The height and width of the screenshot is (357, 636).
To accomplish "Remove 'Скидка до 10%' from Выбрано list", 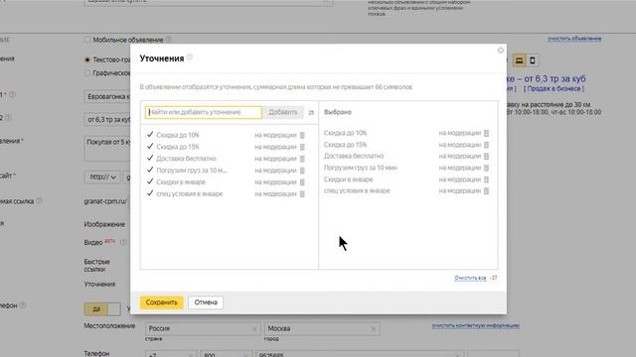I will [x=486, y=133].
